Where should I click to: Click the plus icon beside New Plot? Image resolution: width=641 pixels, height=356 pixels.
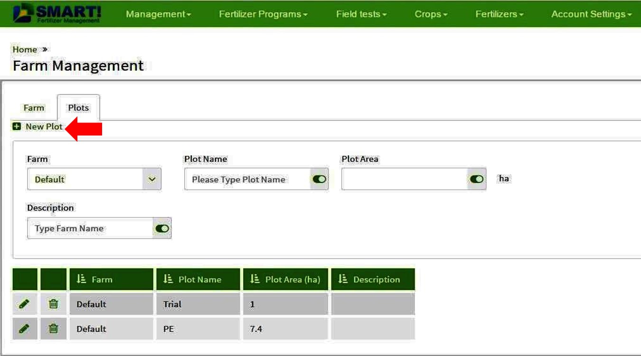point(17,126)
